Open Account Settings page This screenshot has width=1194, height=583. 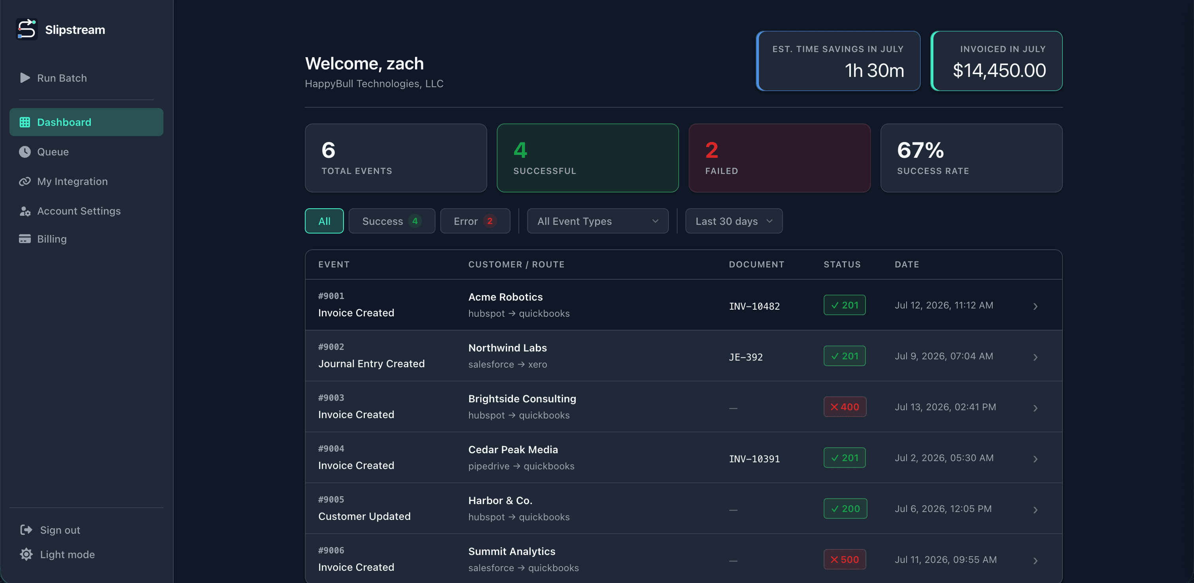tap(86, 211)
